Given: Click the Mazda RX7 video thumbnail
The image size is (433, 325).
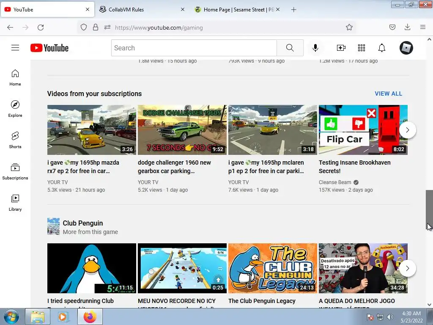Looking at the screenshot, I should 92,130.
